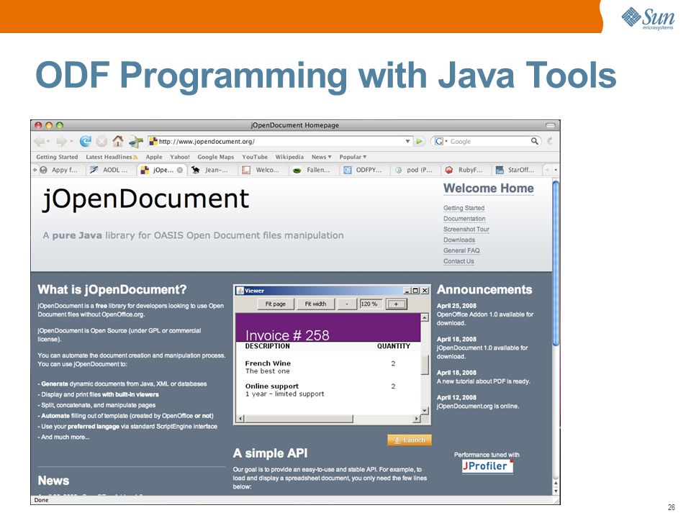Open the Contact Us link

point(459,260)
